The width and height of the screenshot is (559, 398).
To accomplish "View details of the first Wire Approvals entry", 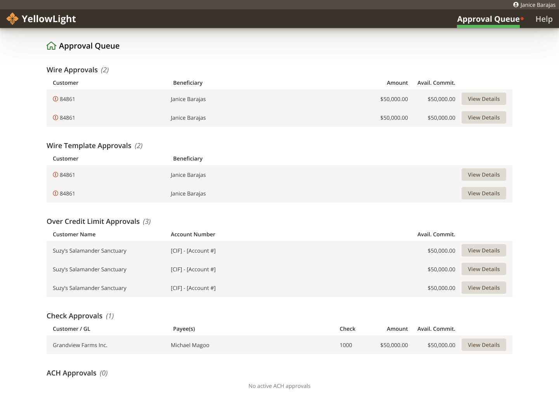I will [484, 99].
